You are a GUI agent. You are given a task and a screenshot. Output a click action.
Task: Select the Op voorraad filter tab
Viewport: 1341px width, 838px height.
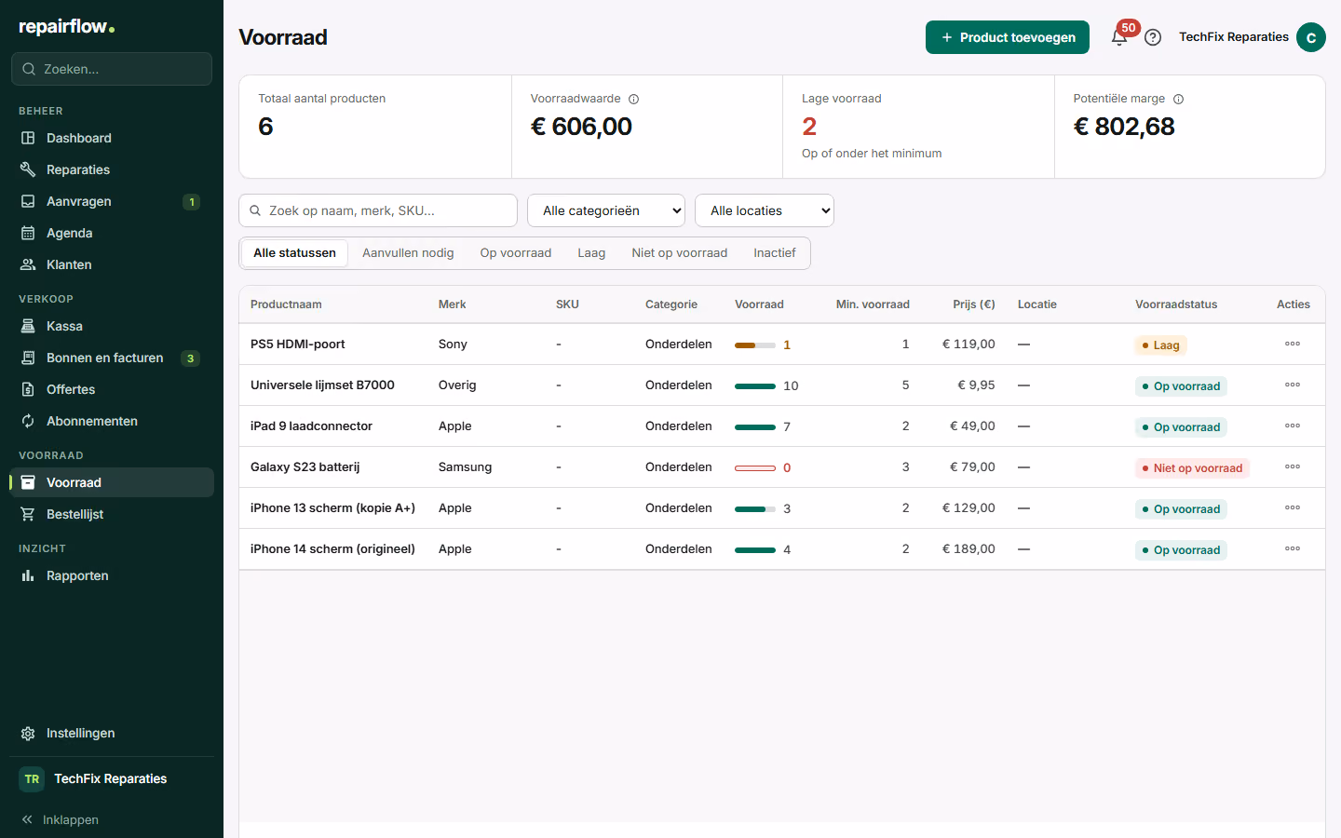click(516, 253)
